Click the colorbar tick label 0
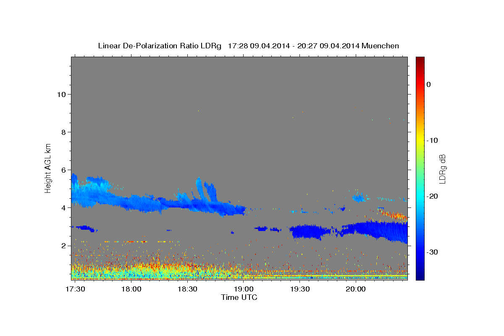Image resolution: width=504 pixels, height=336 pixels. coord(428,84)
